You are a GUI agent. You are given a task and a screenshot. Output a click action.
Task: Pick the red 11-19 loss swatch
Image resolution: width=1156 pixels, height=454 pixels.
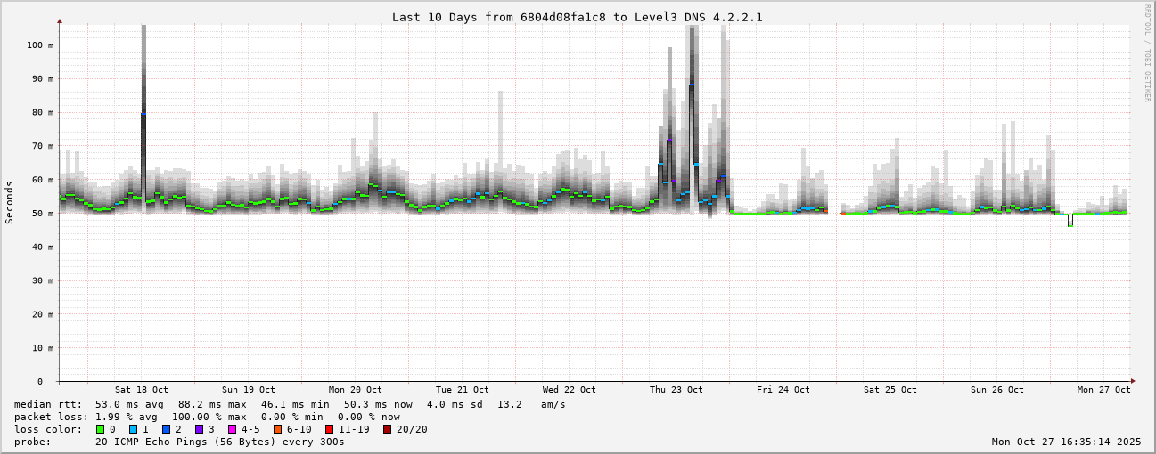329,429
